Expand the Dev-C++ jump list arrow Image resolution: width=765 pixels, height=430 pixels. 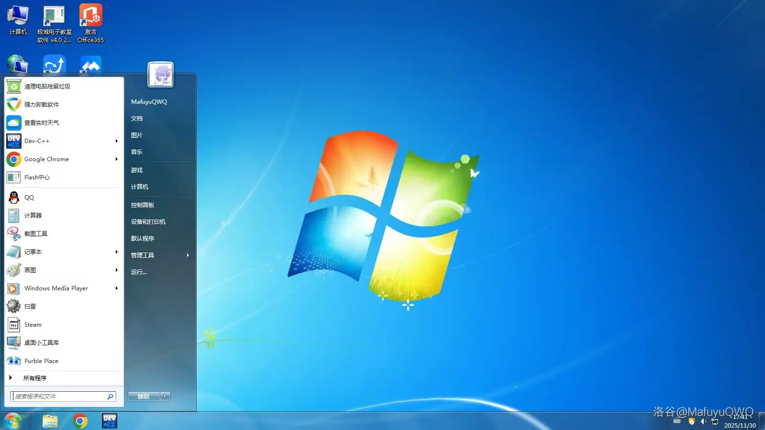(x=117, y=141)
